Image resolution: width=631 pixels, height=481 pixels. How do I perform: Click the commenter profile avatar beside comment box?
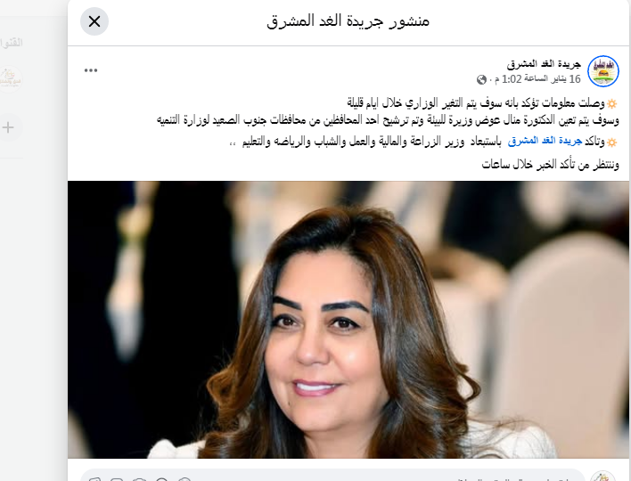[x=602, y=477]
